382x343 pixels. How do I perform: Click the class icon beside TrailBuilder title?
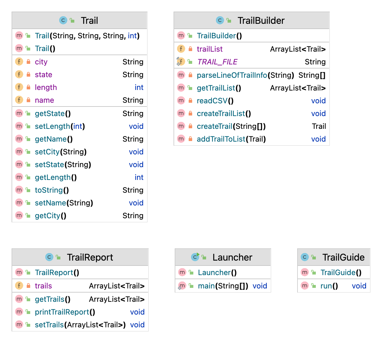tap(220, 20)
